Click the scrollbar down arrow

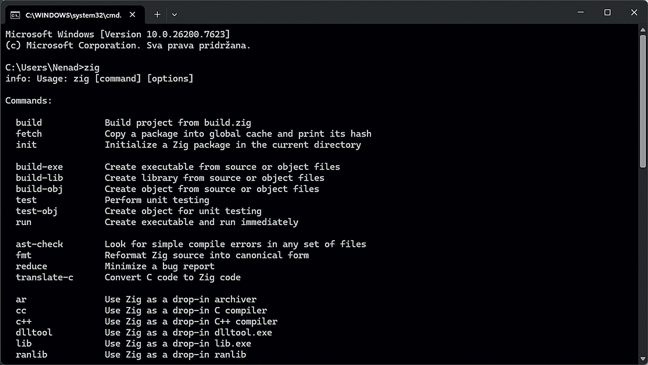pyautogui.click(x=643, y=359)
